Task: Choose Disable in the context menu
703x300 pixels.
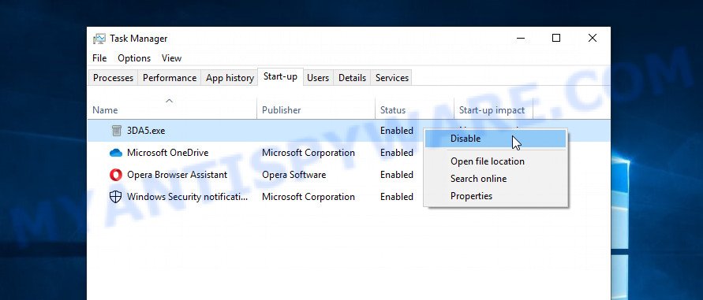Action: 495,139
